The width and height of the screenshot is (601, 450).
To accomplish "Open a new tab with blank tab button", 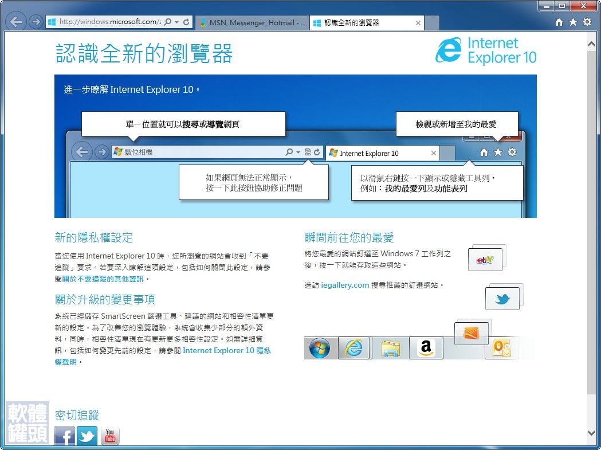I will pyautogui.click(x=432, y=22).
